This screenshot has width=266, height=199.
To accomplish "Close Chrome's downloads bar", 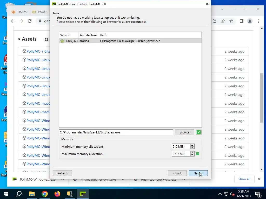I will pyautogui.click(x=259, y=179).
